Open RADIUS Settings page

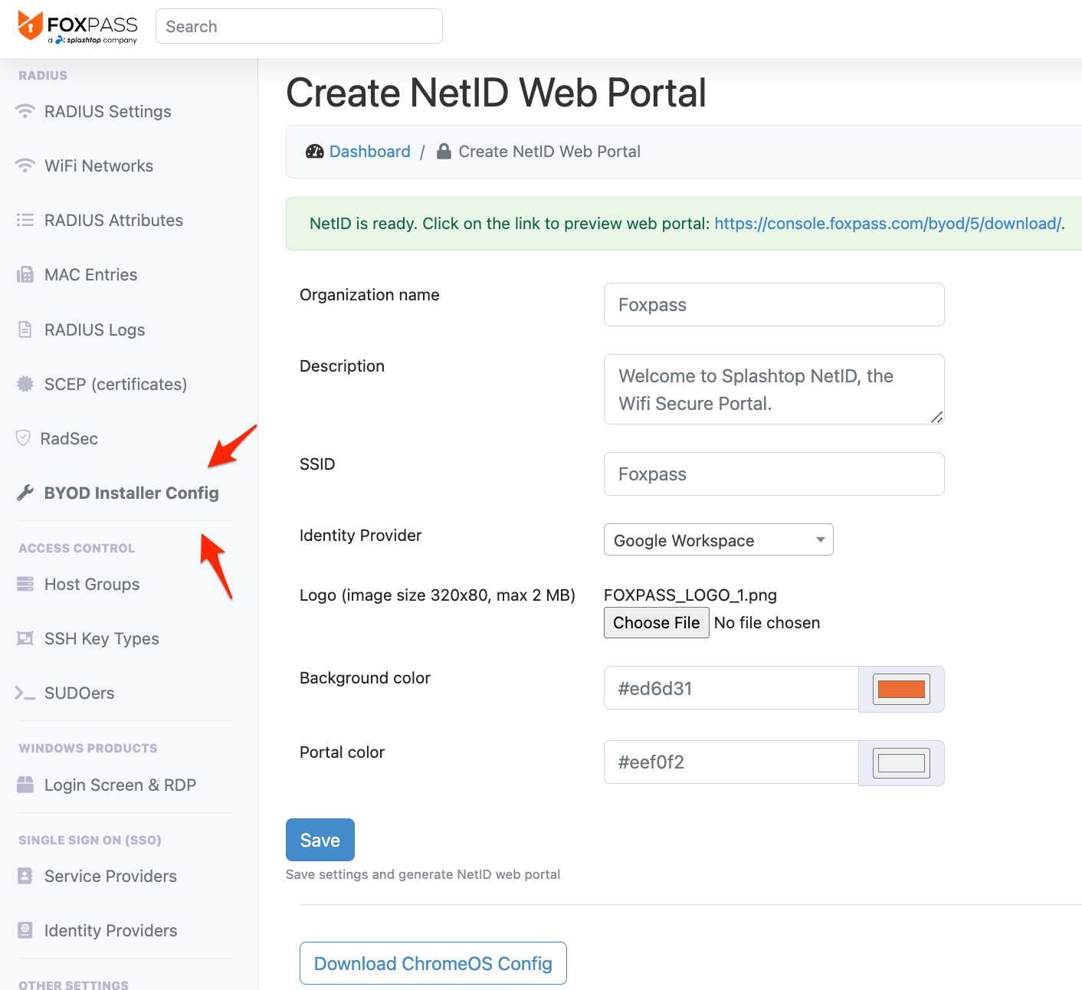pos(108,111)
